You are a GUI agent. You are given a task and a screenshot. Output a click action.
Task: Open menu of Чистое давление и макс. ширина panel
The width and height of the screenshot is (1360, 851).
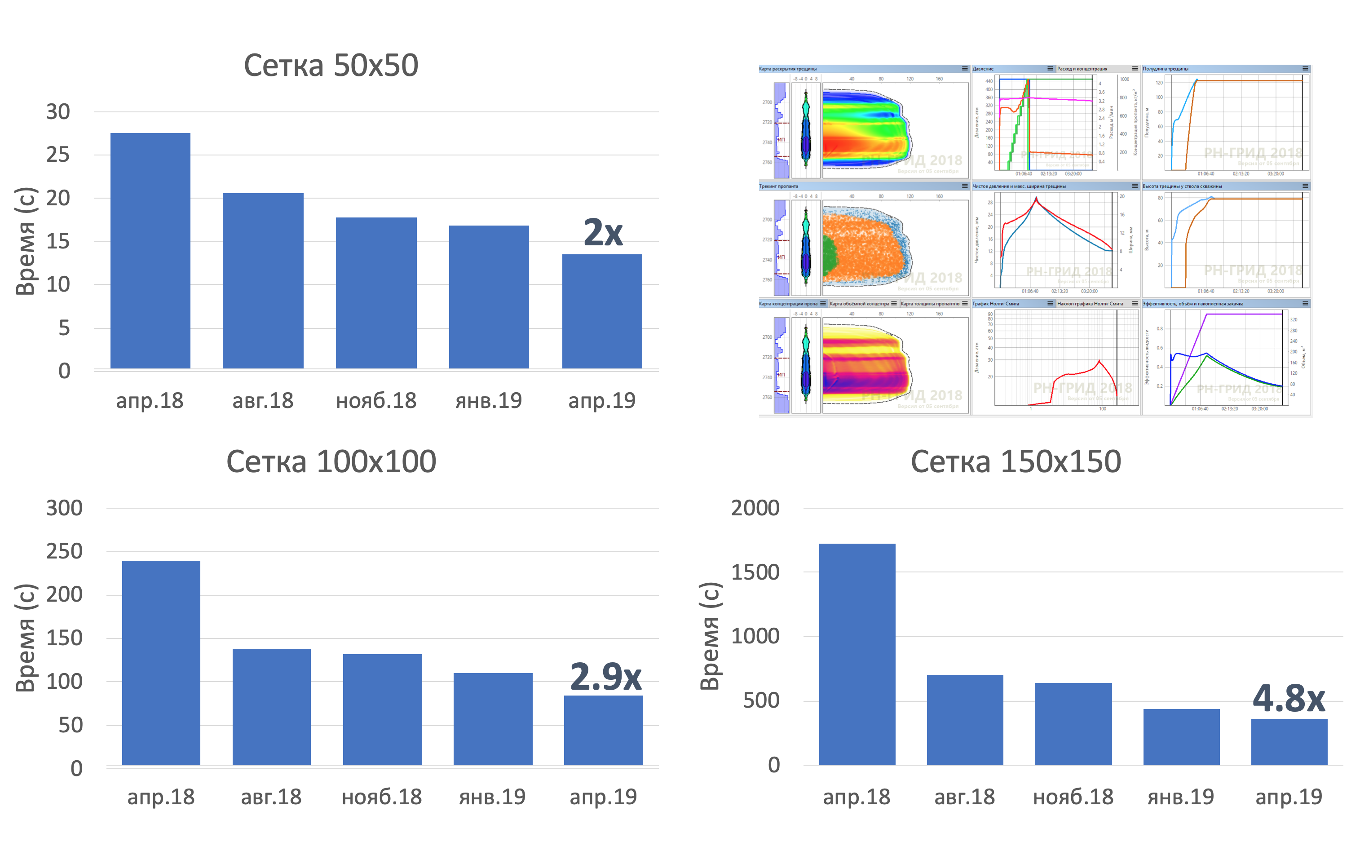pos(1135,186)
